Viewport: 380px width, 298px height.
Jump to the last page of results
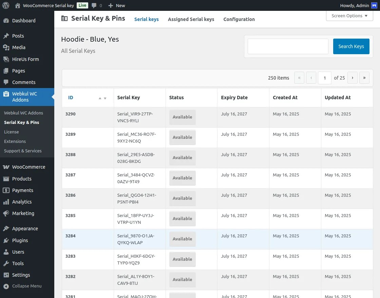pyautogui.click(x=364, y=78)
